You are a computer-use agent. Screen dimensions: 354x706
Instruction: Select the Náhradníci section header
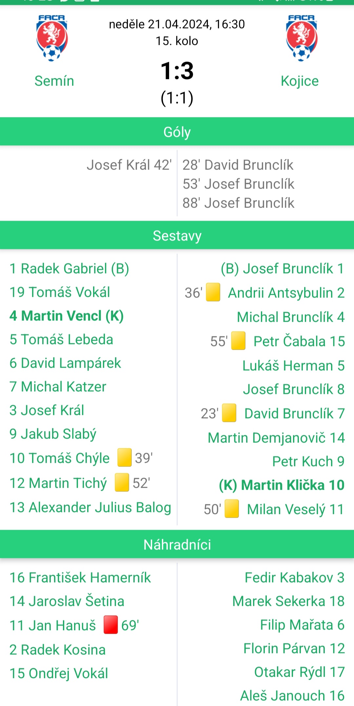[177, 544]
